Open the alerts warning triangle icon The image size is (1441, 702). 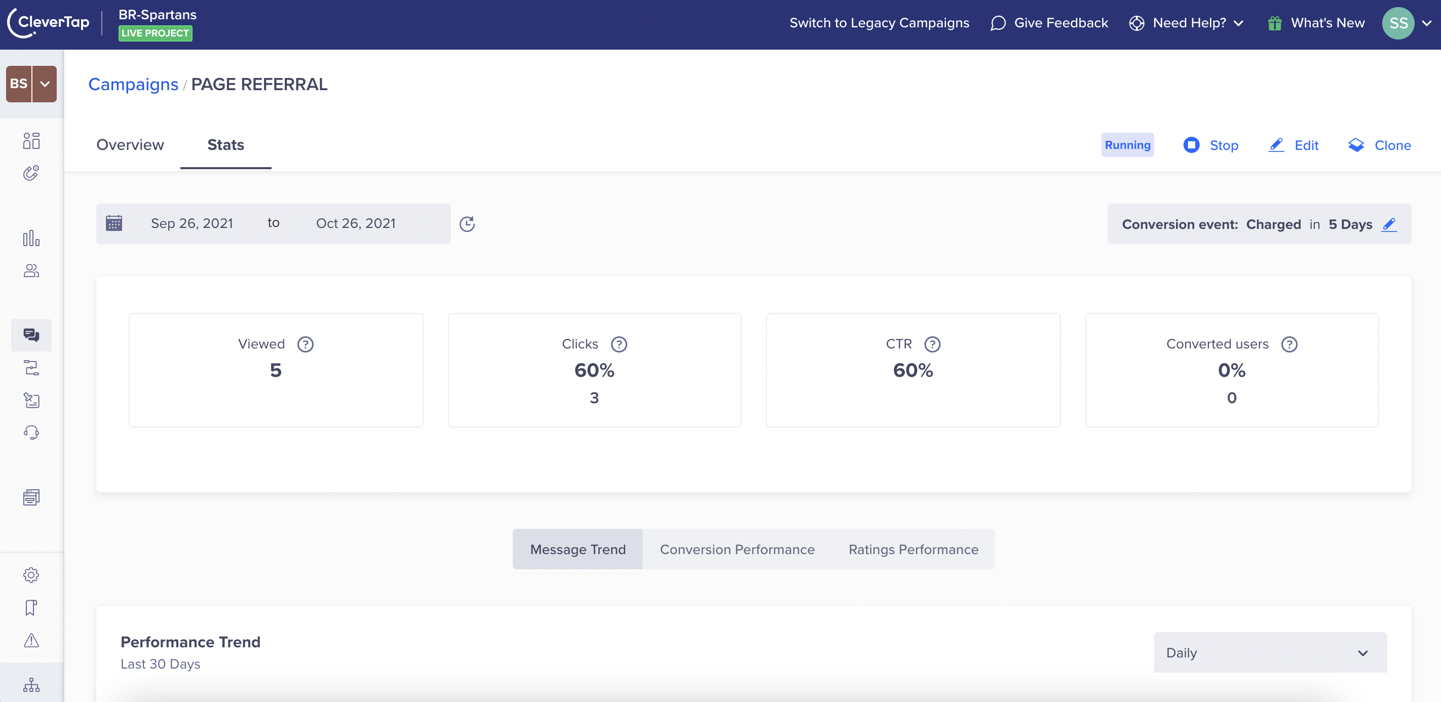tap(31, 640)
